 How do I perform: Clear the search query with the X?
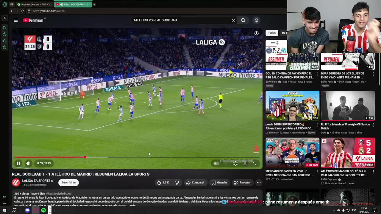(x=233, y=20)
